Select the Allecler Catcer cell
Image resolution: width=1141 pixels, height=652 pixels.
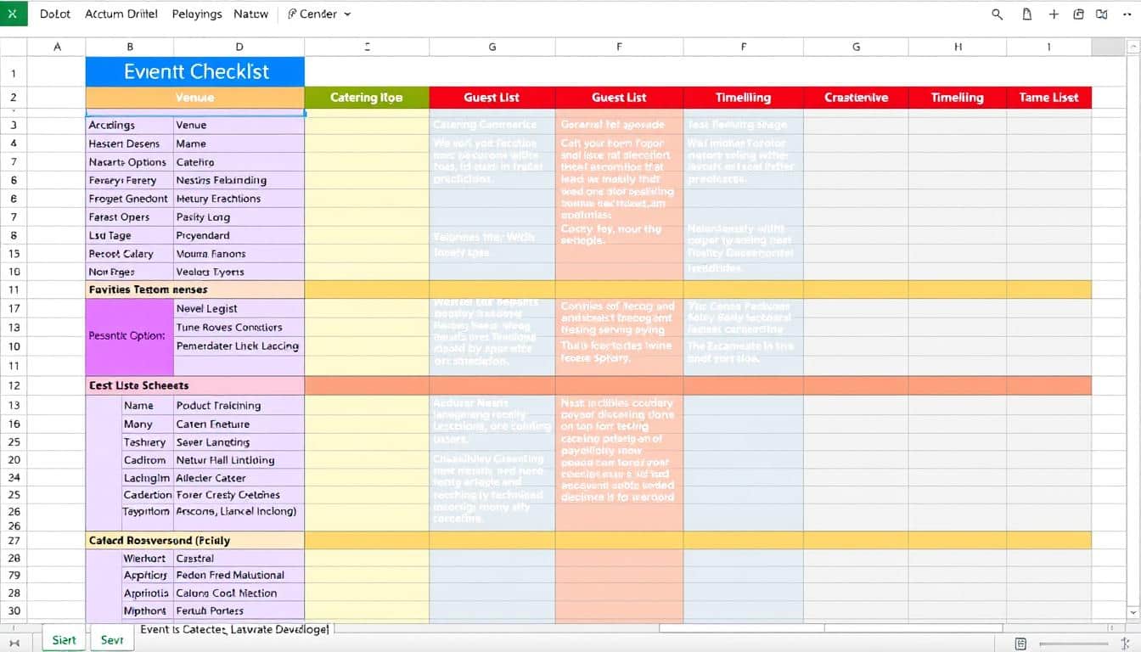pyautogui.click(x=239, y=478)
